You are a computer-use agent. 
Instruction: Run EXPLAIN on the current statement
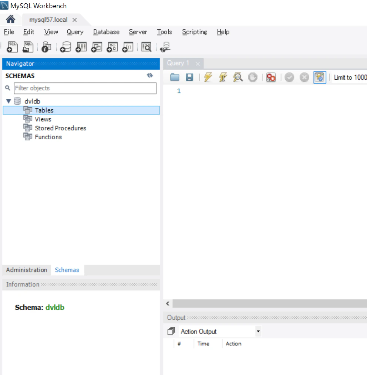pyautogui.click(x=238, y=77)
